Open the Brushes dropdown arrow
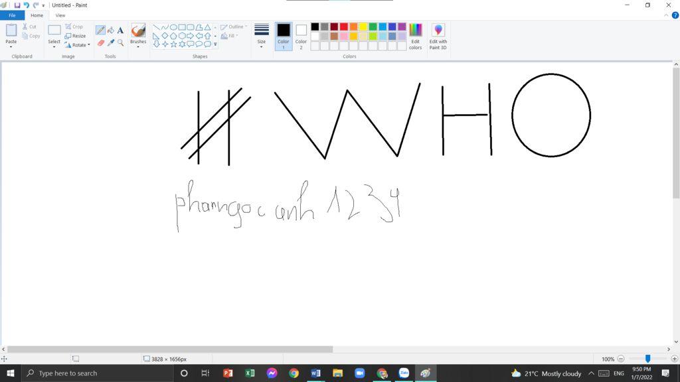The height and width of the screenshot is (382, 680). 138,46
